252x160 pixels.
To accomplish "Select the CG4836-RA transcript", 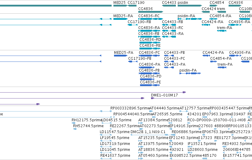I will point(149,31).
